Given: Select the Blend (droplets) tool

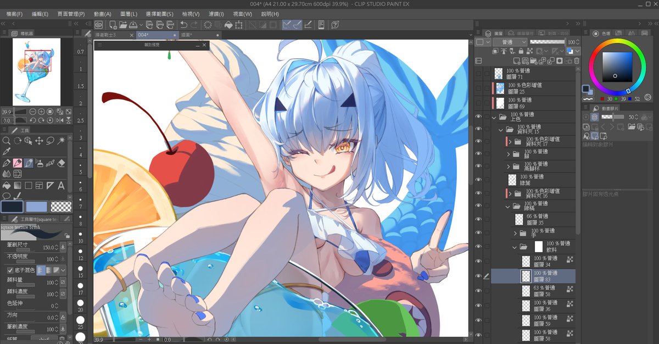Looking at the screenshot, I should click(x=7, y=174).
